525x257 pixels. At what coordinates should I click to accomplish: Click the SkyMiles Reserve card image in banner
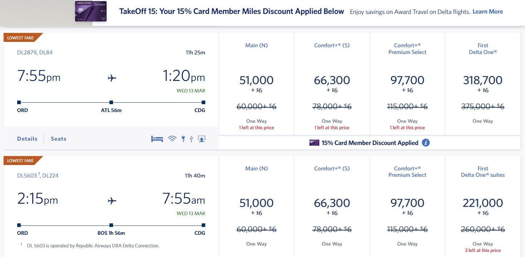tap(91, 11)
